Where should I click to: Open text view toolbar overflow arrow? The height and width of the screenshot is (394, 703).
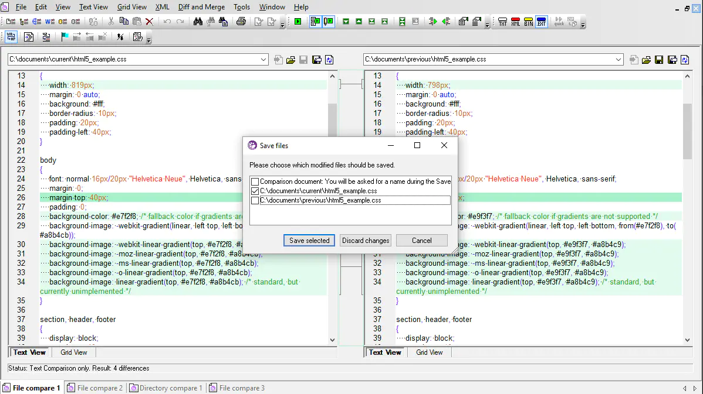pyautogui.click(x=149, y=41)
